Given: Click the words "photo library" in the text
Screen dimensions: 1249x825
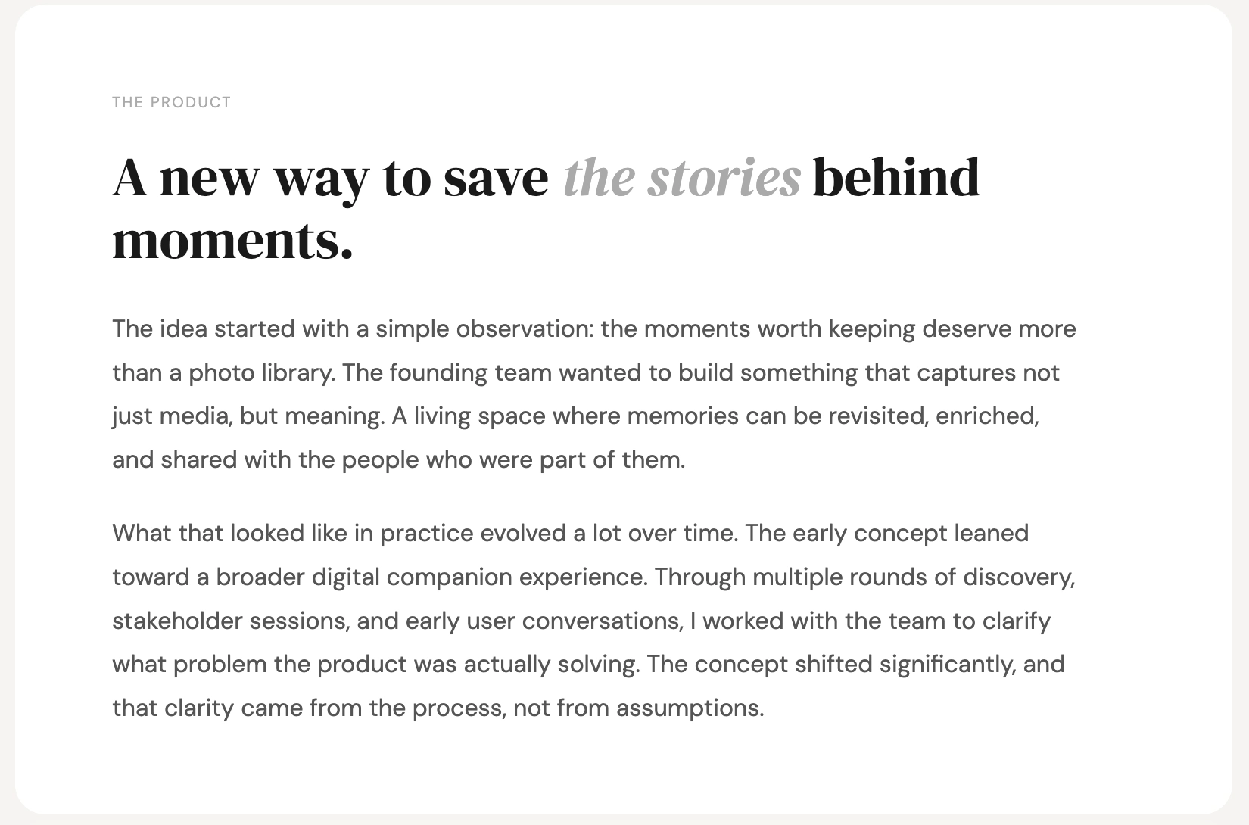Looking at the screenshot, I should point(260,373).
